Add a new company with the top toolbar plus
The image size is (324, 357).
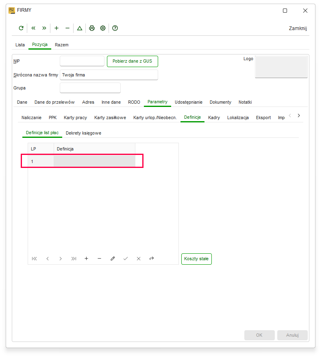[x=57, y=28]
